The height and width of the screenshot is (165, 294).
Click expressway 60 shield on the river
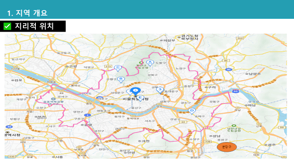click(x=235, y=91)
